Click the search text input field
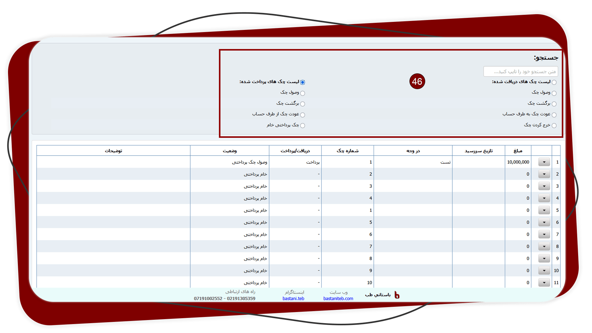The width and height of the screenshot is (592, 333). pyautogui.click(x=520, y=72)
